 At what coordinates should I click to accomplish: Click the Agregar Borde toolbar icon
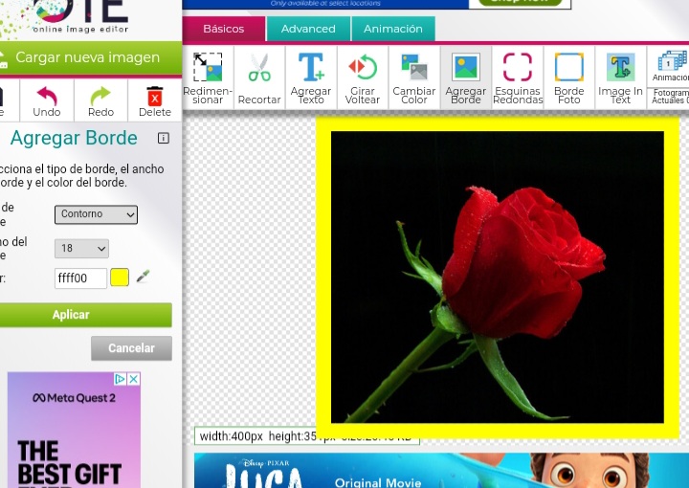(466, 77)
